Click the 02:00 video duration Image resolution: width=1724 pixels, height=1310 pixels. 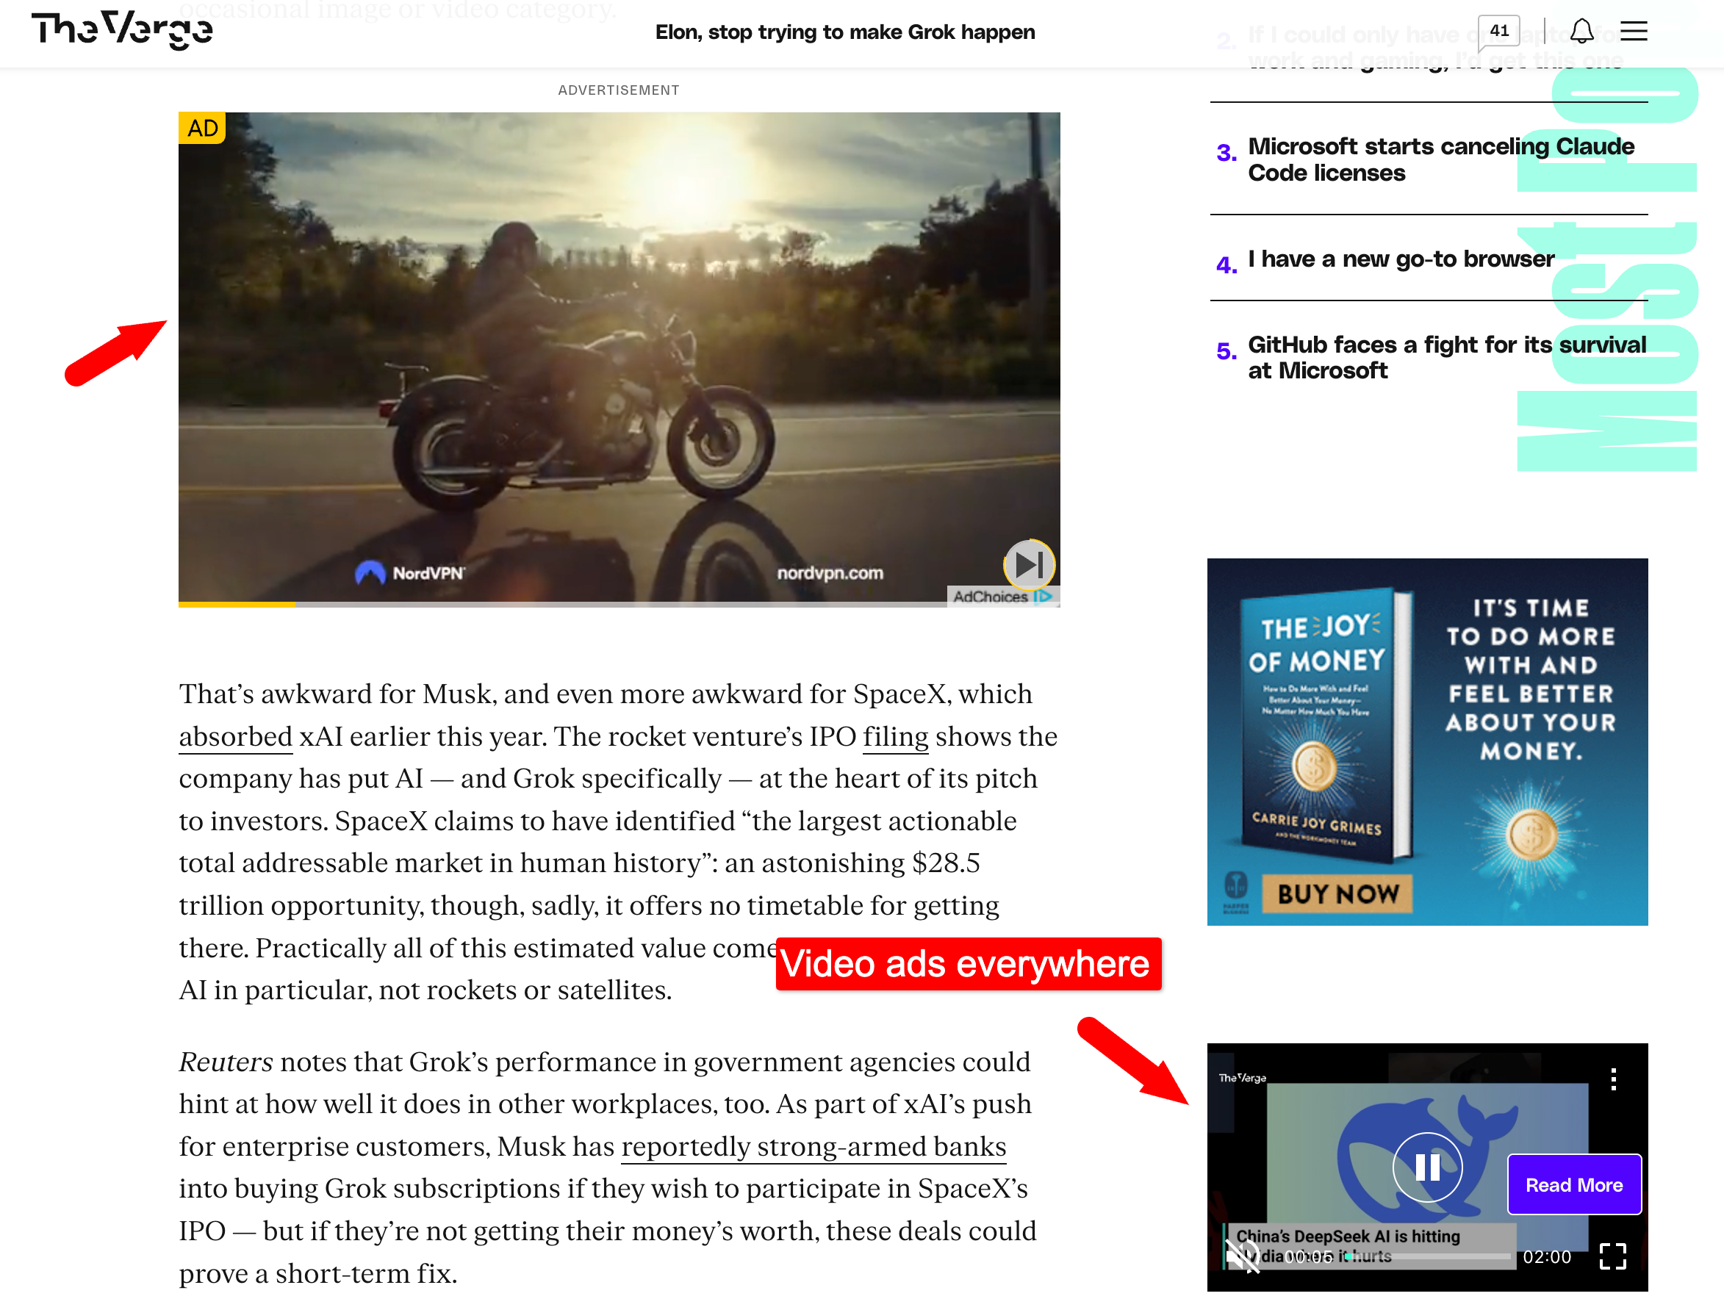coord(1547,1256)
